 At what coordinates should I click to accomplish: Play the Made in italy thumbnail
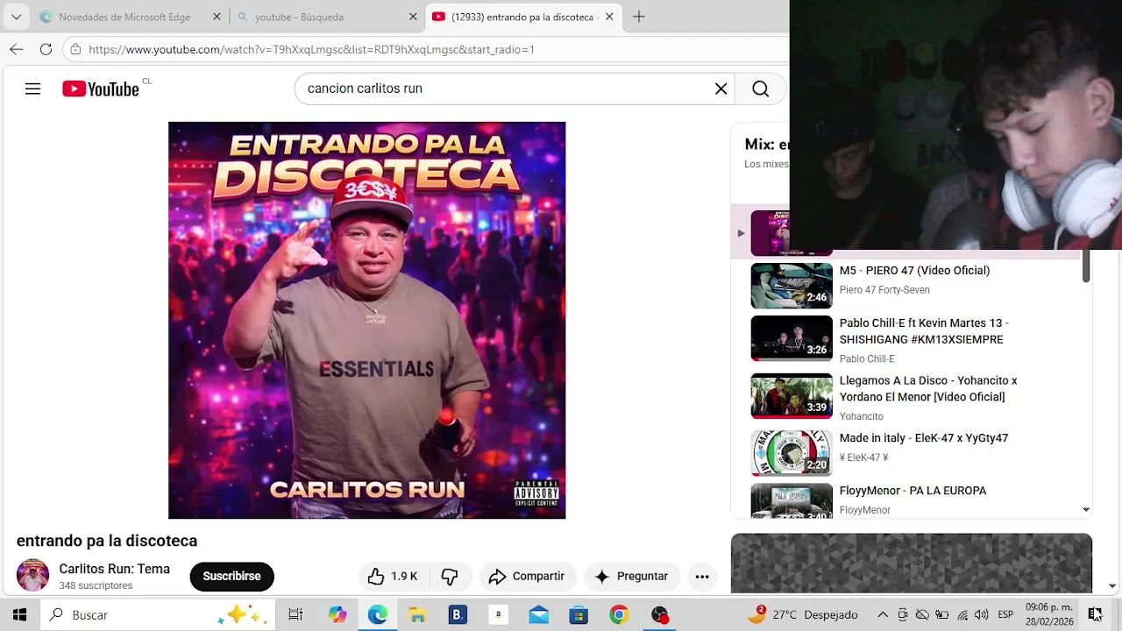(792, 453)
